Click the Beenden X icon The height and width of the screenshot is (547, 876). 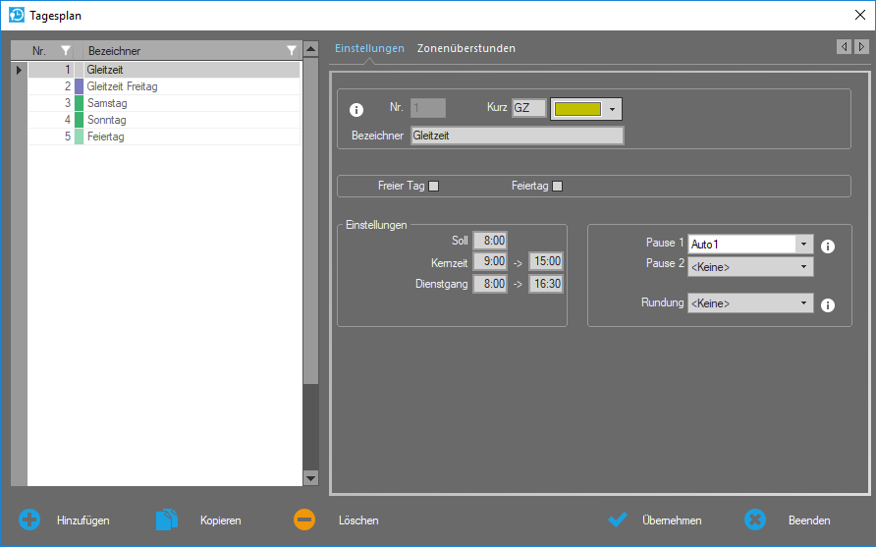(755, 520)
